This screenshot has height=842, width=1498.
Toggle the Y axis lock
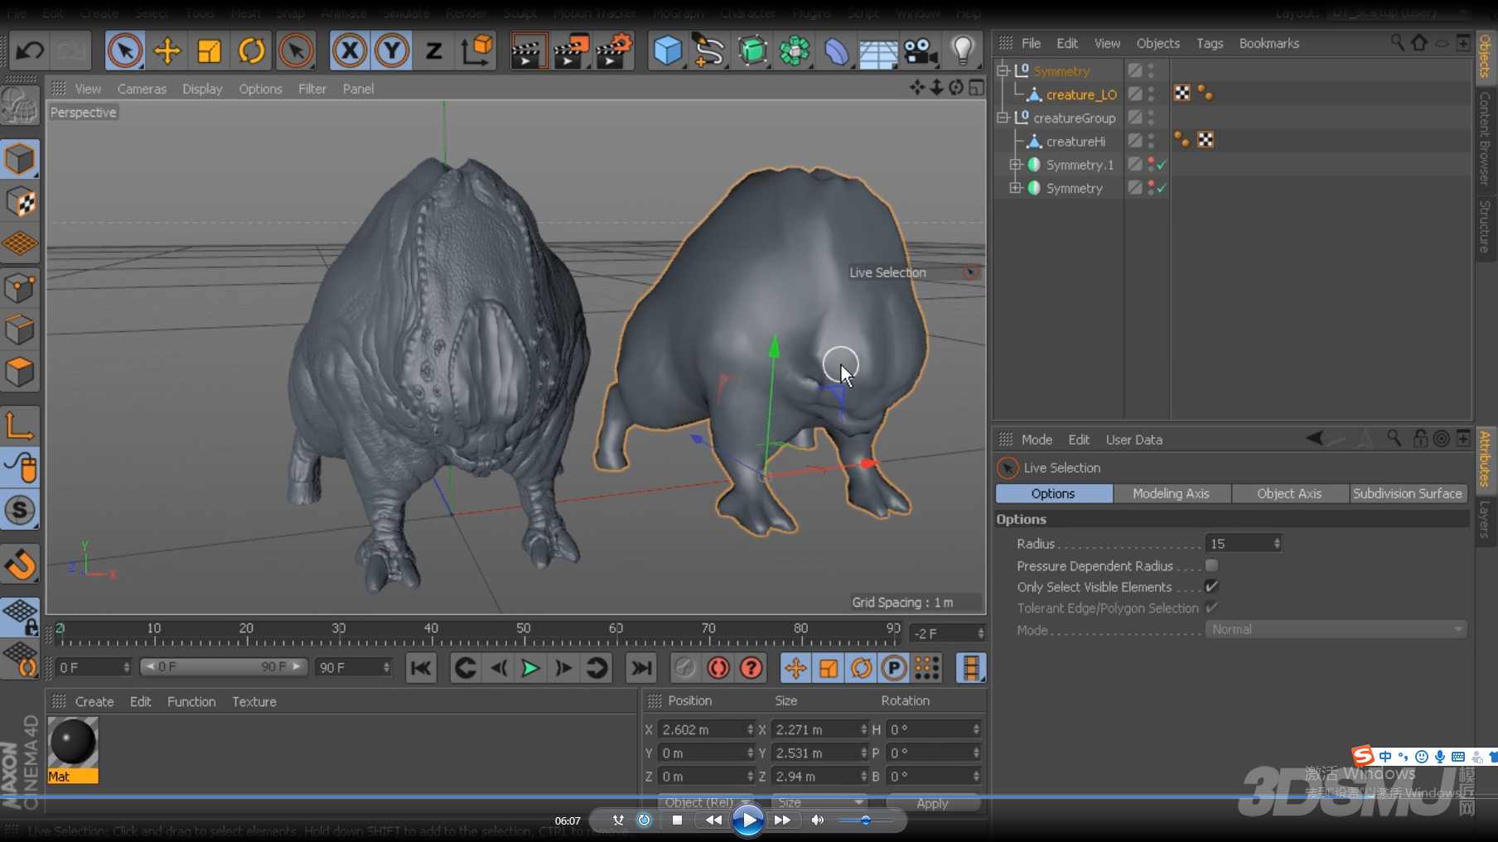click(392, 51)
